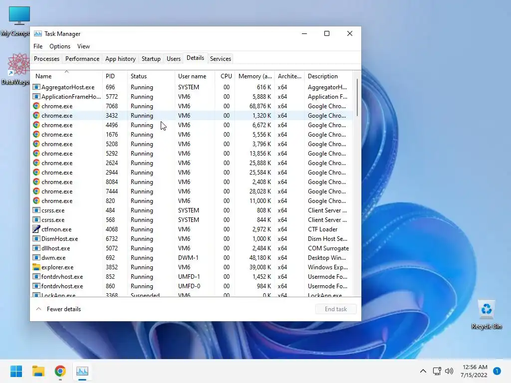Sort by the Architecture column header

(x=290, y=76)
